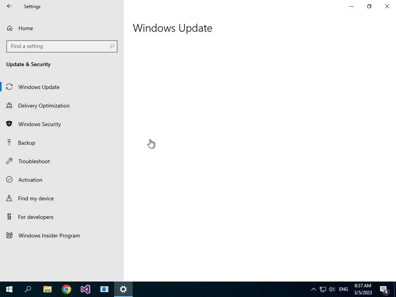Image resolution: width=396 pixels, height=297 pixels.
Task: Launch File Explorer from the taskbar
Action: [47, 289]
